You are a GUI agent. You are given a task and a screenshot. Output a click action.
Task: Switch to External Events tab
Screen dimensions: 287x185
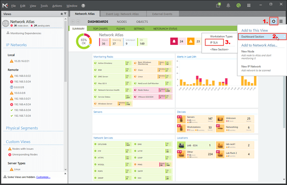pos(162,14)
